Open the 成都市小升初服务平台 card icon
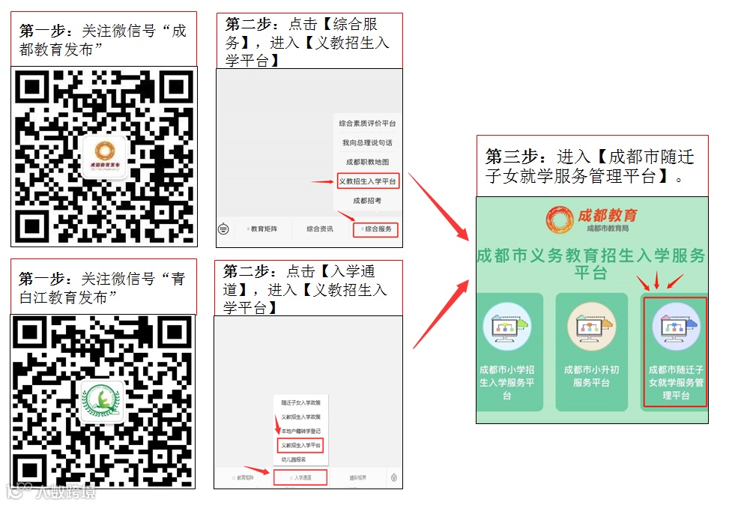732x505 pixels. click(x=591, y=327)
